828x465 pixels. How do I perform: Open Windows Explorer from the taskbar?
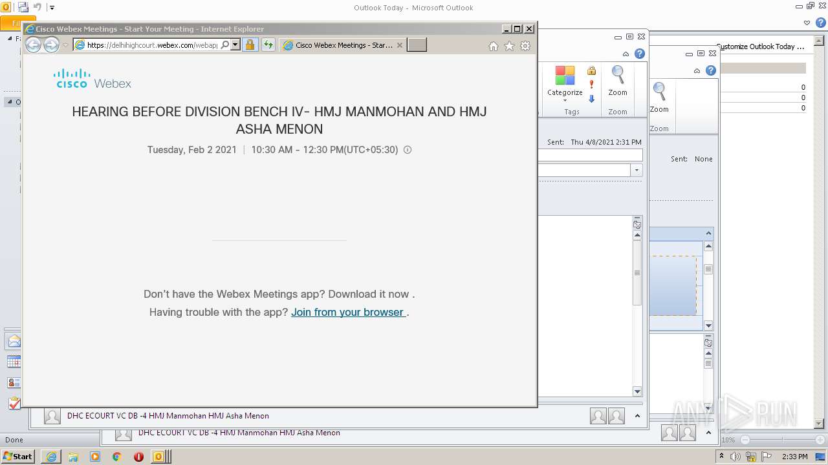73,457
